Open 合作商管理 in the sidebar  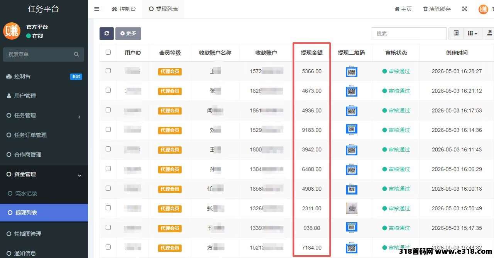[44, 155]
